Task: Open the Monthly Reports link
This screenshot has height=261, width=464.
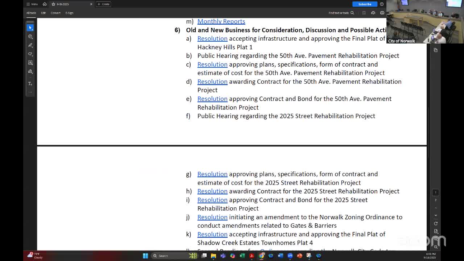Action: [221, 21]
